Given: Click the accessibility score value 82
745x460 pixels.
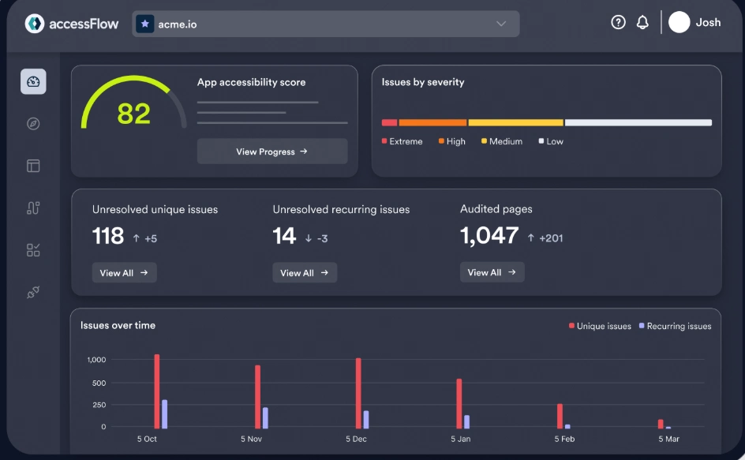Looking at the screenshot, I should [x=133, y=114].
